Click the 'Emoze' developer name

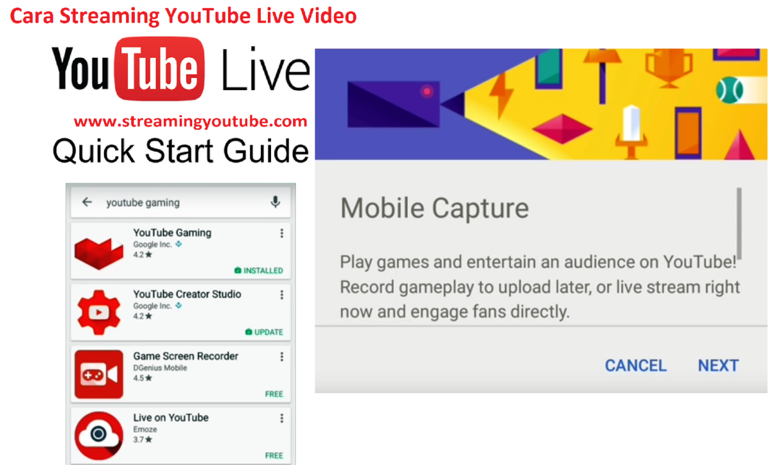tap(144, 429)
